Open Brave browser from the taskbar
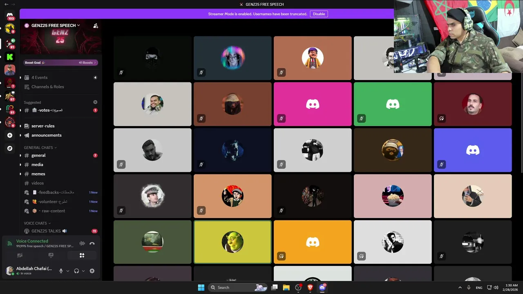 [310, 287]
